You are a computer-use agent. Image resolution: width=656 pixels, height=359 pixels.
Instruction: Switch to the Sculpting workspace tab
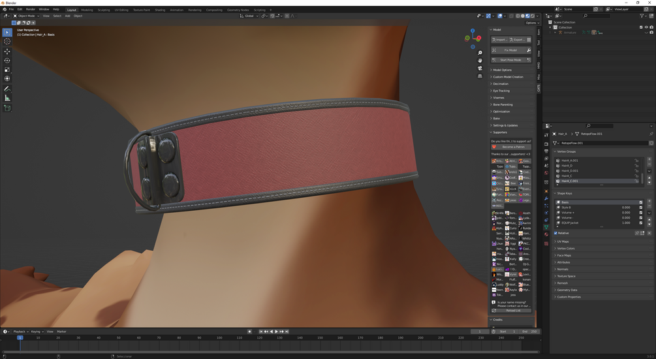[x=103, y=10]
